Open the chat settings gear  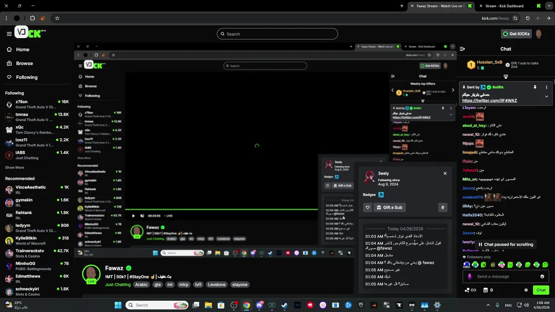point(526,290)
